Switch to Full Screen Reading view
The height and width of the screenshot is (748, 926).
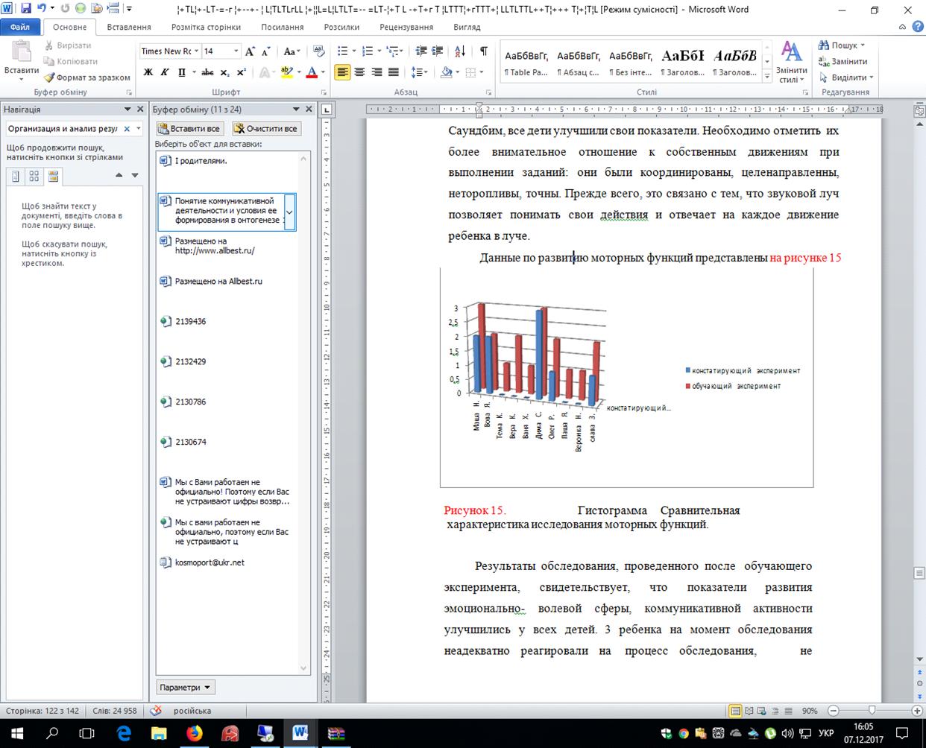pyautogui.click(x=749, y=711)
